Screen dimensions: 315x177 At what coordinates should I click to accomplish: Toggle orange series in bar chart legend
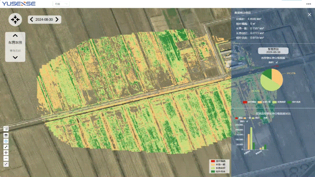pyautogui.click(x=245, y=118)
